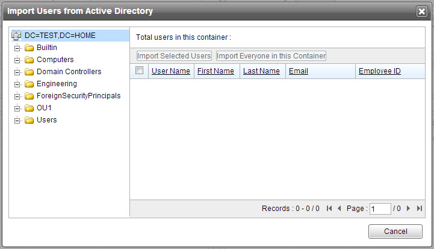
Task: Click Import Everyone in this Container
Action: coord(271,56)
